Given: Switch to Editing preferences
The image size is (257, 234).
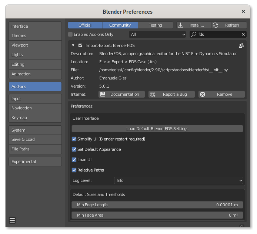Looking at the screenshot, I should pos(35,64).
